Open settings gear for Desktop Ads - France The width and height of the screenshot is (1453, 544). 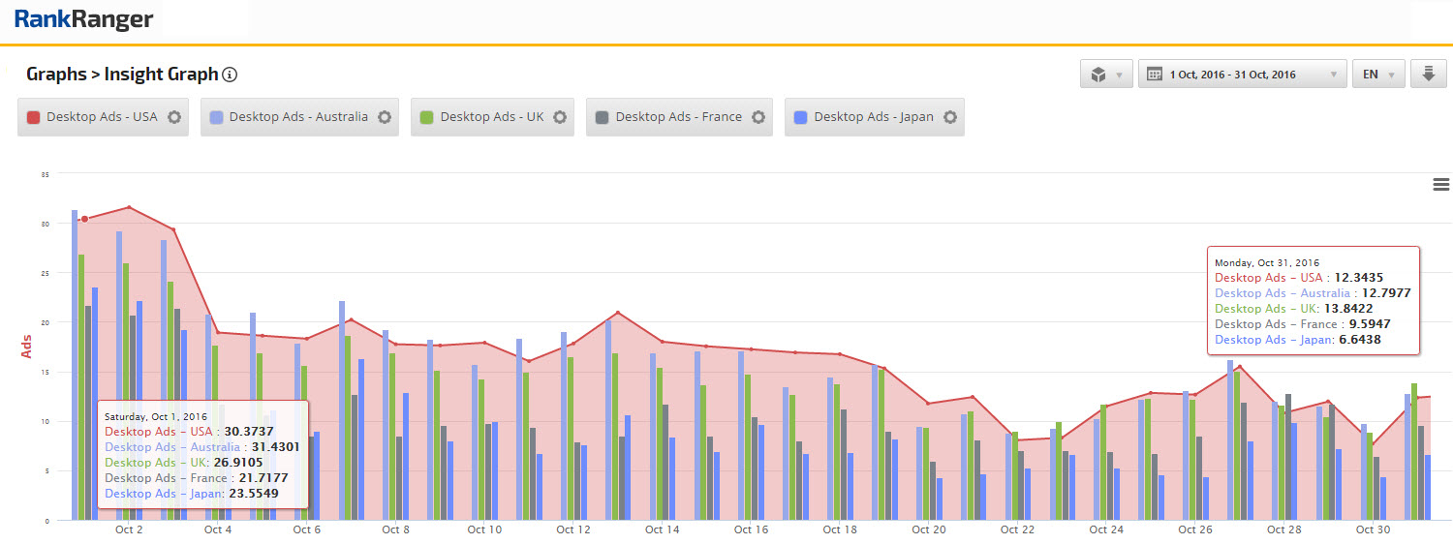pyautogui.click(x=758, y=117)
